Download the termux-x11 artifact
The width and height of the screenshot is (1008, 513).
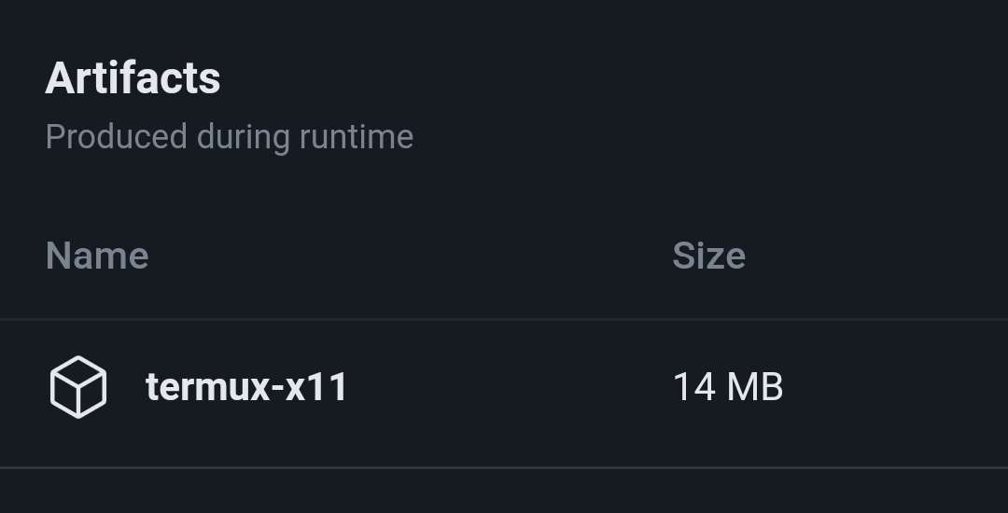246,387
